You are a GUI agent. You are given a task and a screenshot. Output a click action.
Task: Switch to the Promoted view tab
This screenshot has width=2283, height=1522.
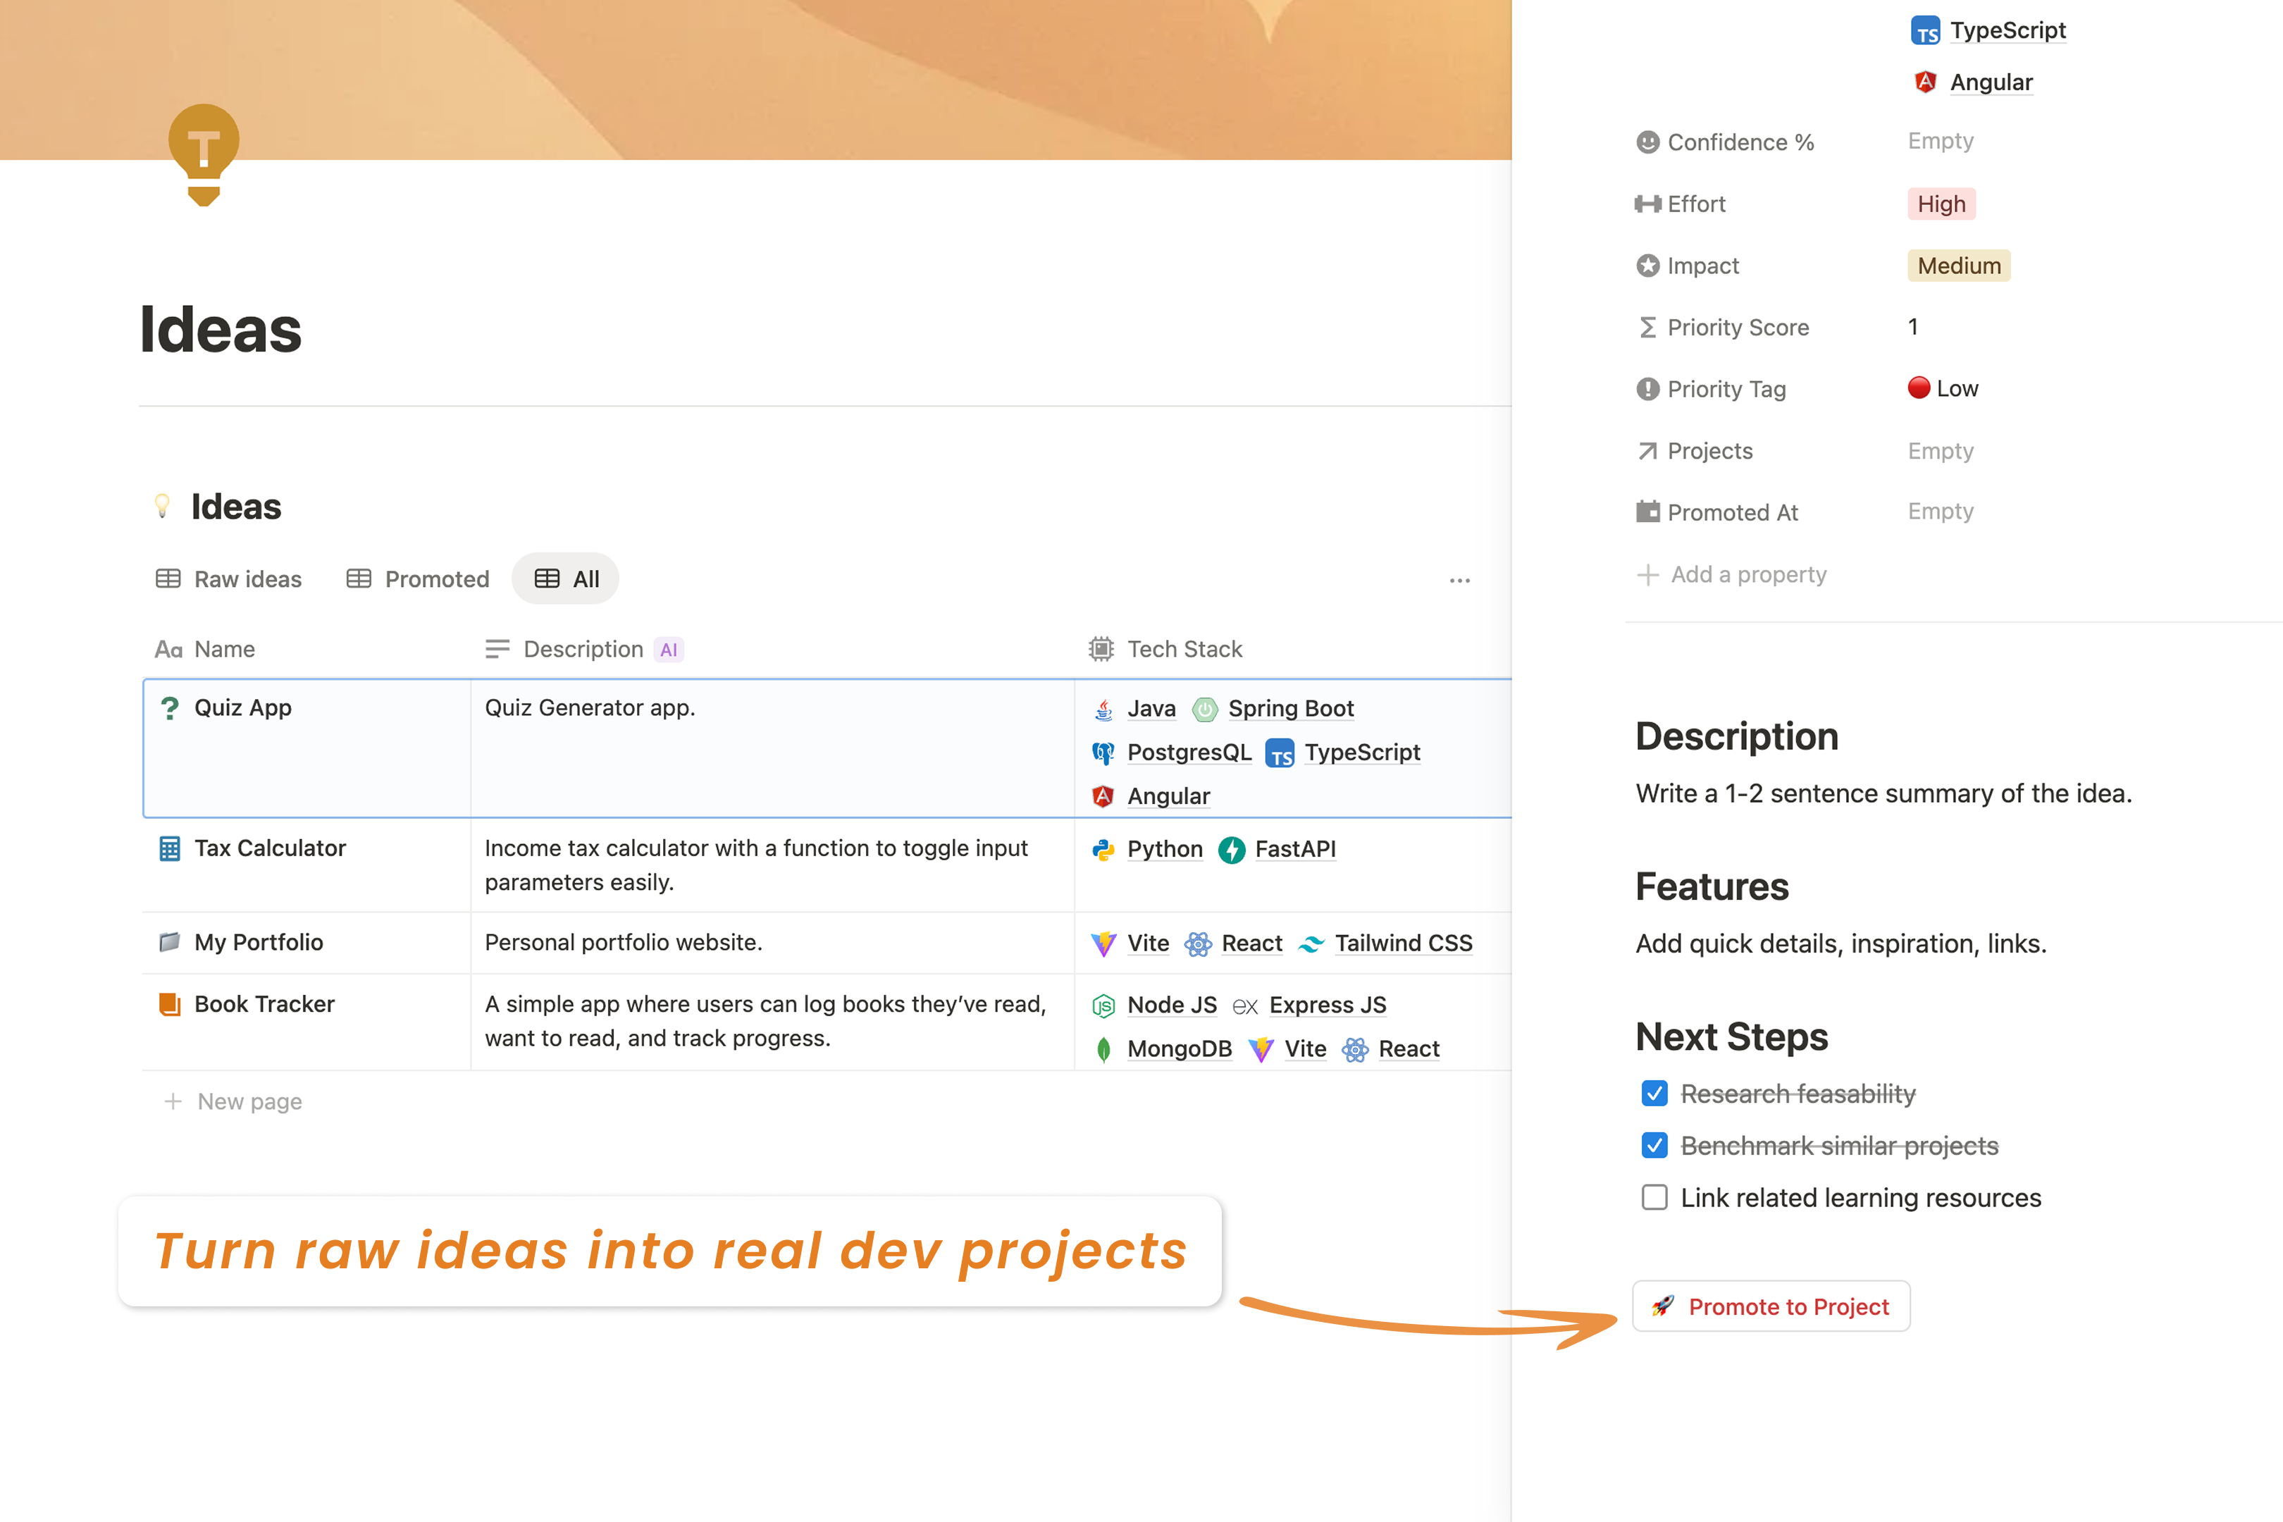coord(419,579)
